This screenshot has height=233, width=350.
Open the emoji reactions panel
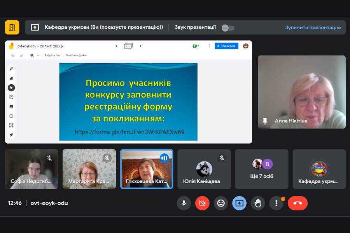click(221, 203)
